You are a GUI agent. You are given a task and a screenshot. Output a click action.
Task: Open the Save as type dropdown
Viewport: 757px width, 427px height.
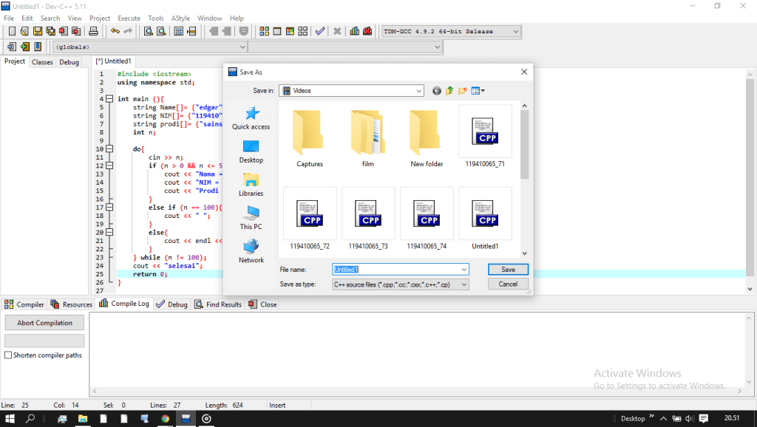pyautogui.click(x=464, y=284)
